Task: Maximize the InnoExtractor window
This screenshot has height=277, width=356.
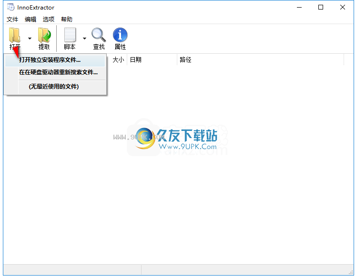Action: (321, 8)
